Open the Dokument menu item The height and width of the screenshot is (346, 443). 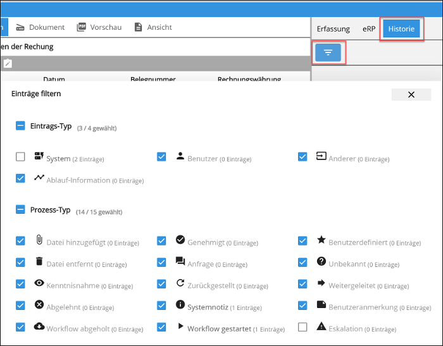coord(40,27)
